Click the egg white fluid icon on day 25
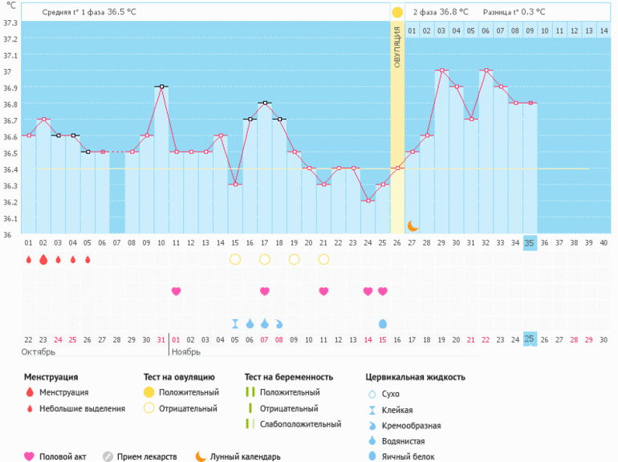This screenshot has height=462, width=618. (x=382, y=323)
